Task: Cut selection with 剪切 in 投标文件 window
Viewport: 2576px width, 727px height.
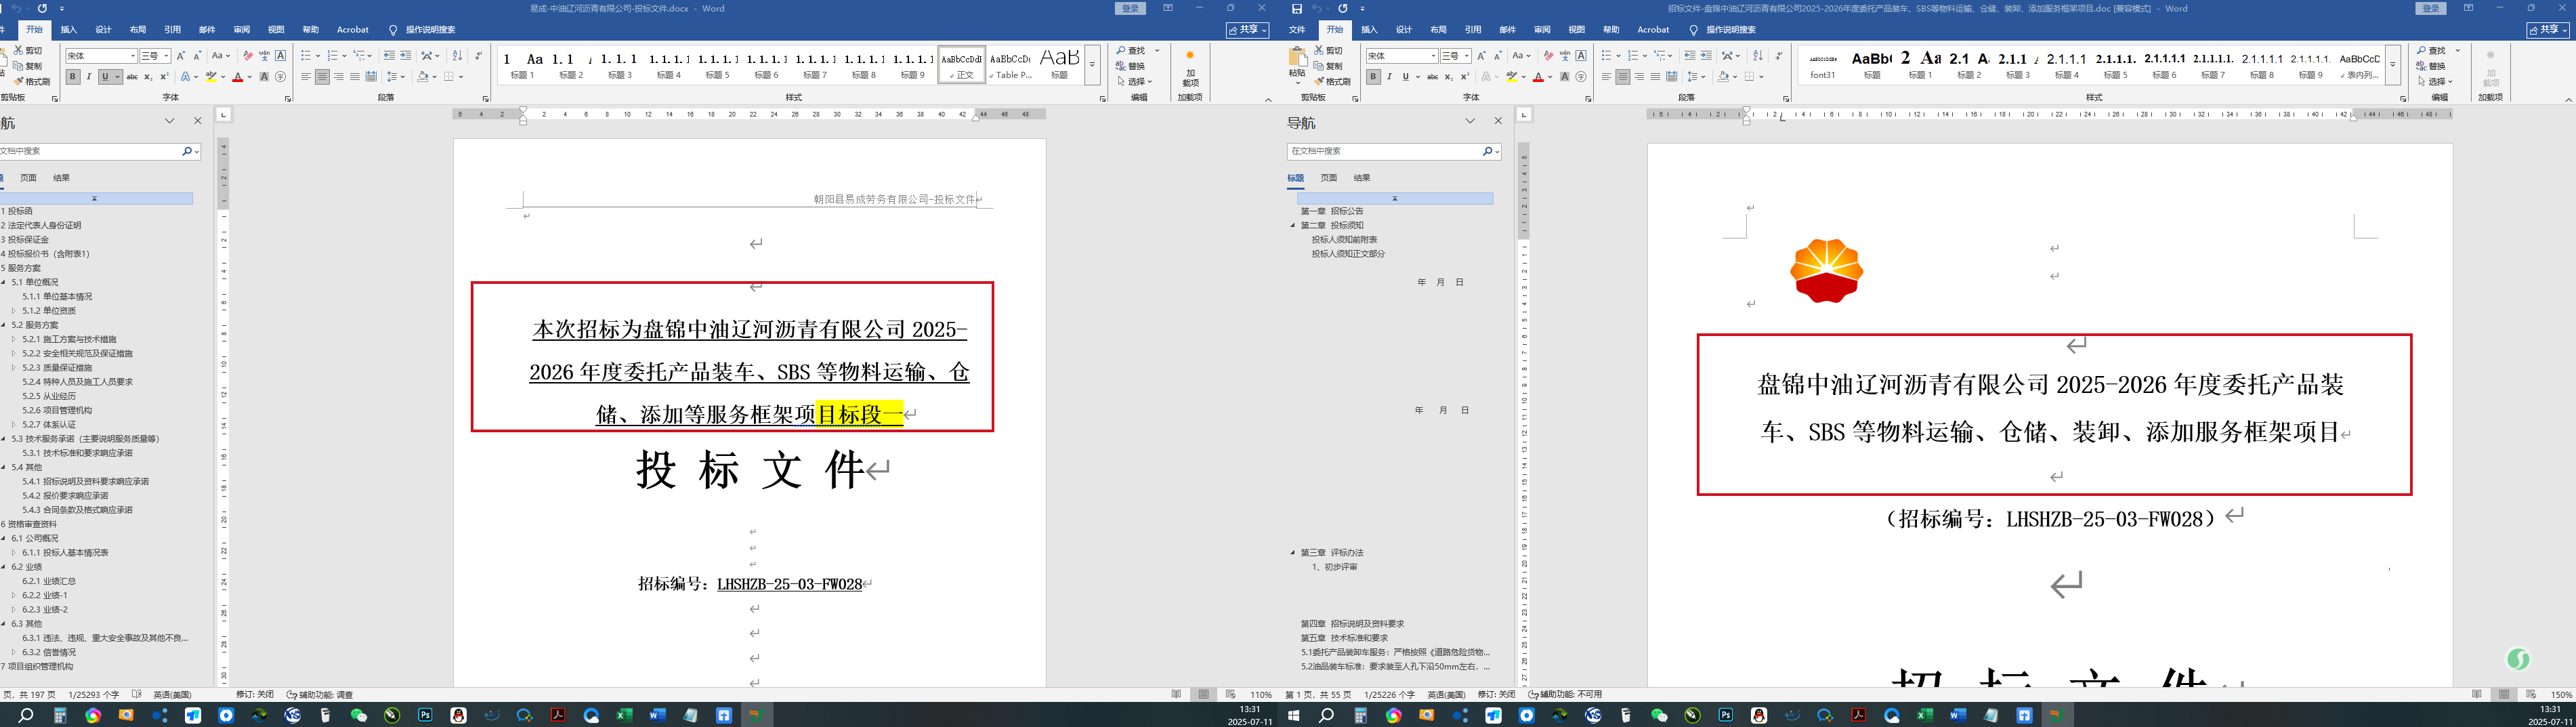Action: [28, 50]
